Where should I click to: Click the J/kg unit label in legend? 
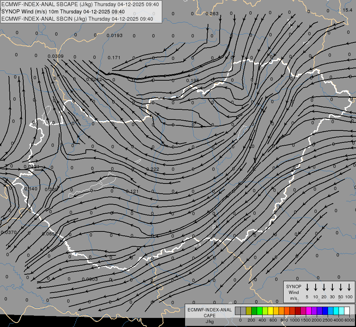pyautogui.click(x=209, y=322)
